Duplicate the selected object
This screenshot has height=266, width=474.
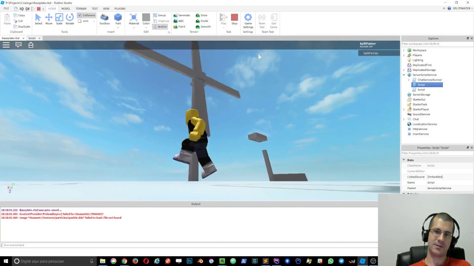tap(21, 27)
